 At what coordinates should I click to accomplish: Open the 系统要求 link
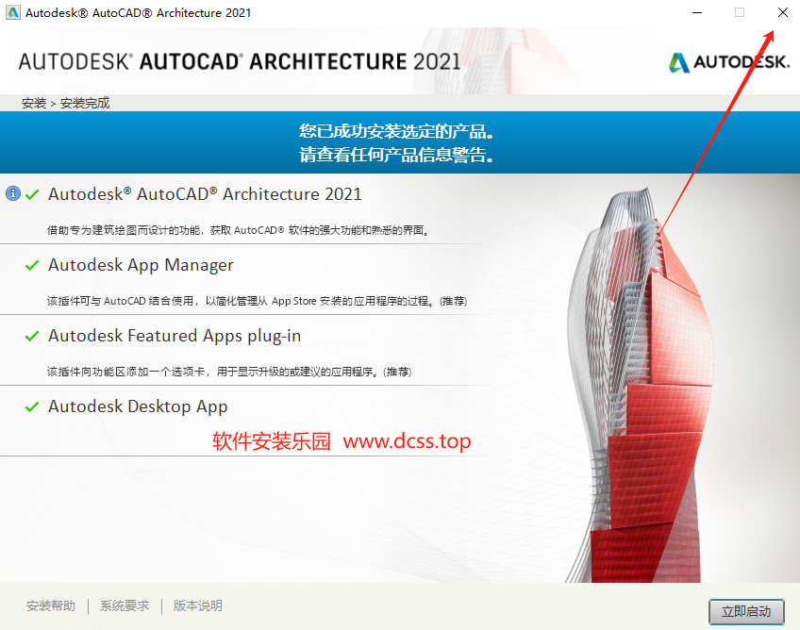coord(125,605)
